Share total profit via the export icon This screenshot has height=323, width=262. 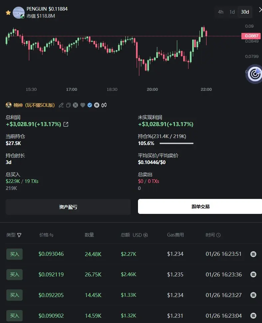click(x=66, y=124)
